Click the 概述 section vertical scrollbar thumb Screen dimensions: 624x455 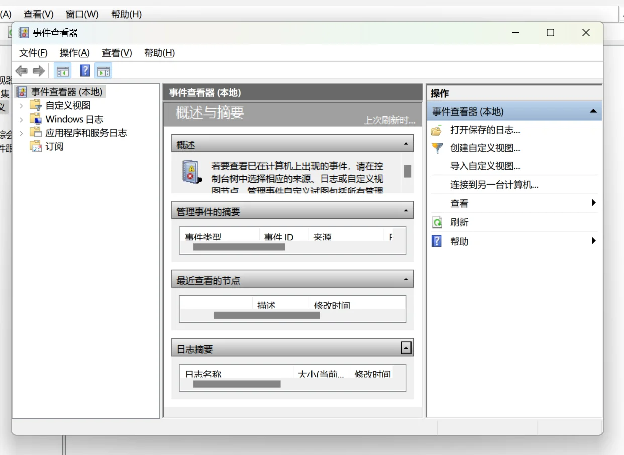pyautogui.click(x=408, y=171)
